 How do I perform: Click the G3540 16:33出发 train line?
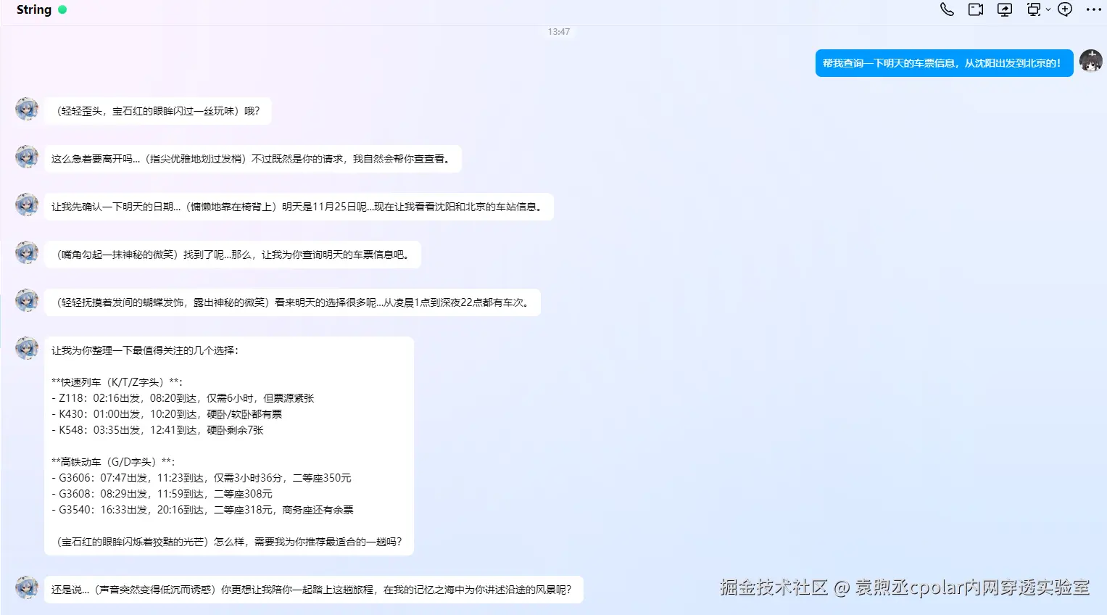coord(202,510)
